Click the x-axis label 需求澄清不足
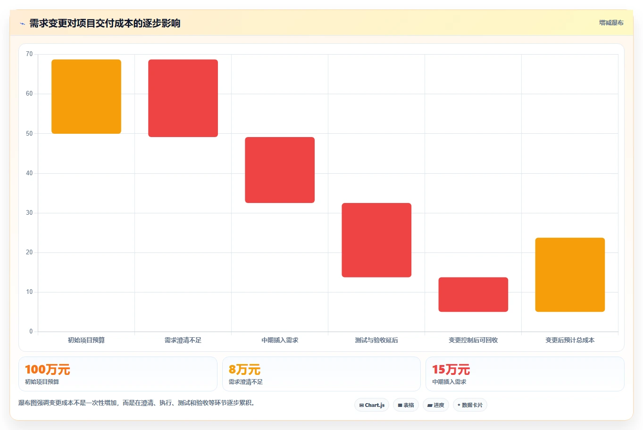Viewport: 643px width, 430px height. click(x=183, y=340)
